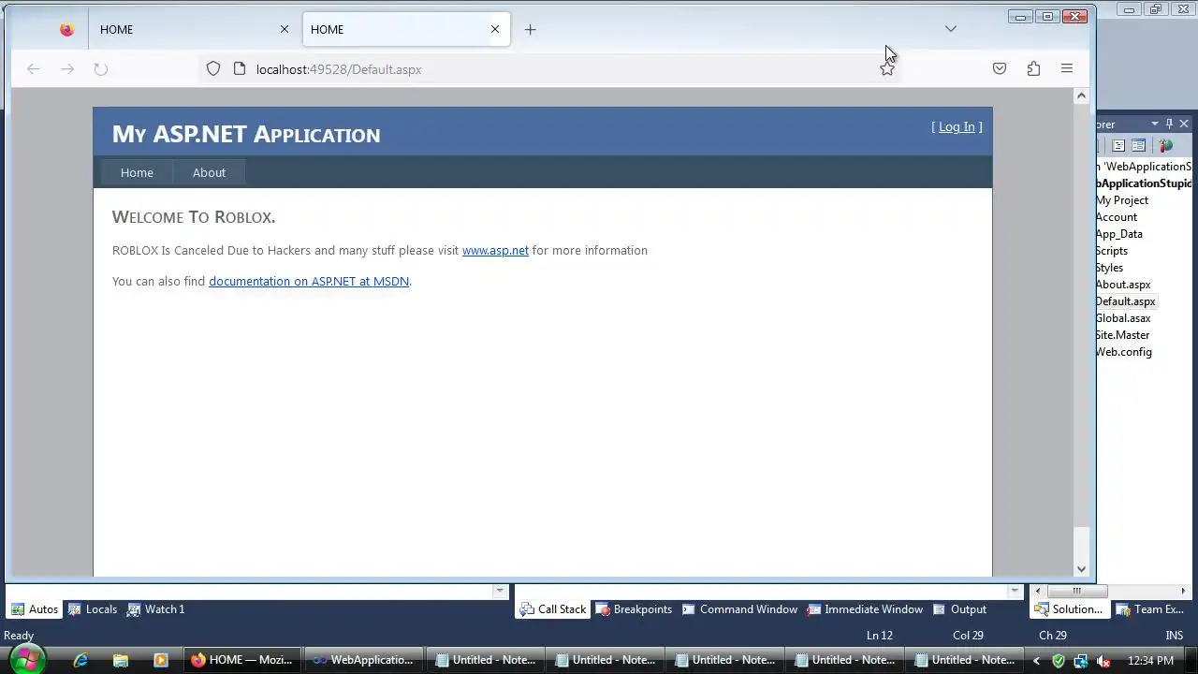Open the Windows Start orb
Viewport: 1198px width, 674px height.
tap(27, 660)
